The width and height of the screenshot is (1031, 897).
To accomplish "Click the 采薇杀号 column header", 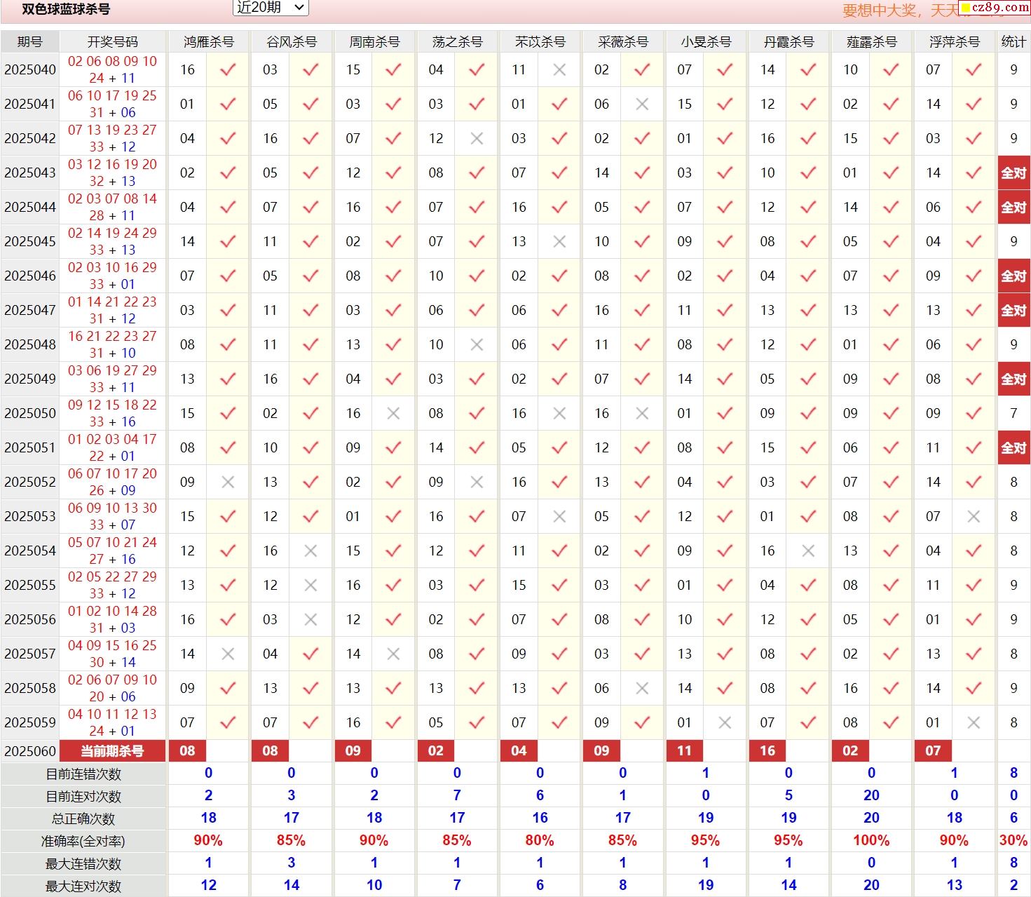I will tap(623, 42).
